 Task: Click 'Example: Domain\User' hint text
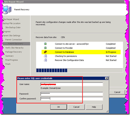(51, 88)
